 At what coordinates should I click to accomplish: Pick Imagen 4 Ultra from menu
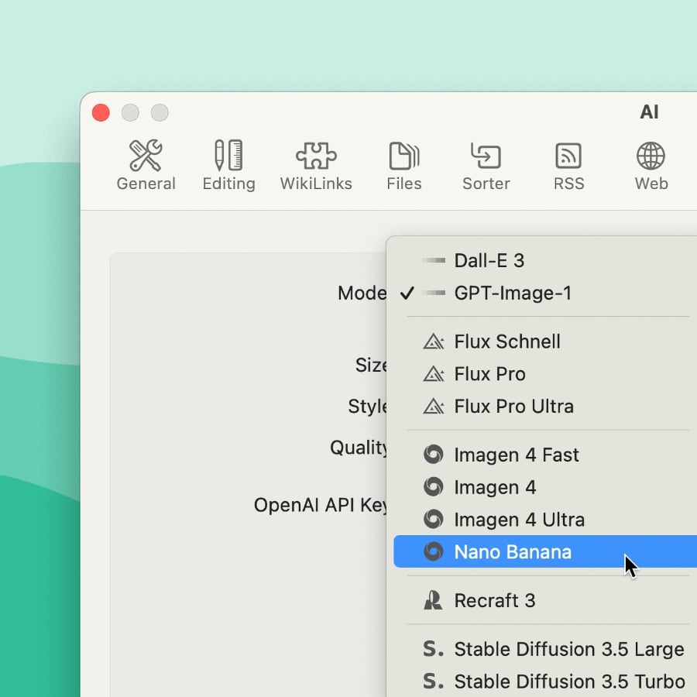coord(519,520)
